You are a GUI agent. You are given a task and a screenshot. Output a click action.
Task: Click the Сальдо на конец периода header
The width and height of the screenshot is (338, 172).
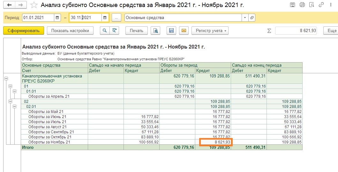click(267, 65)
